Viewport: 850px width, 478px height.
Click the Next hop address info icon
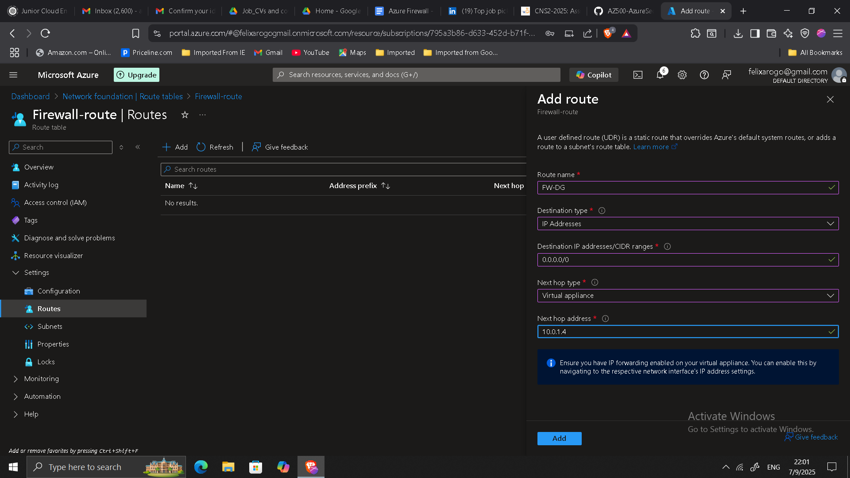pos(605,319)
